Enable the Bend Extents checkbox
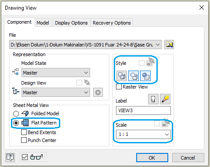Screen dimensions: 210x167 (24, 132)
